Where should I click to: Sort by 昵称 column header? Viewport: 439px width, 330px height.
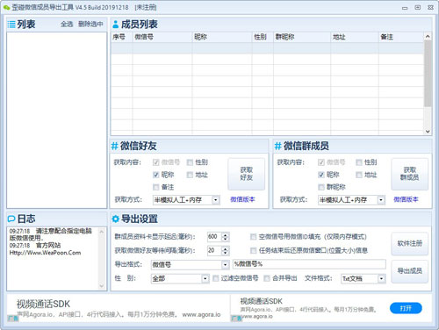[222, 37]
